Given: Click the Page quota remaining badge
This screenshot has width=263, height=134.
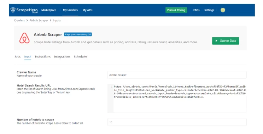Looking at the screenshot, I should pos(78,34).
